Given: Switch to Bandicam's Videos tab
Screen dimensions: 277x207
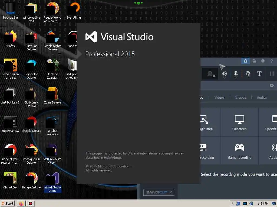Looking at the screenshot, I should [219, 97].
